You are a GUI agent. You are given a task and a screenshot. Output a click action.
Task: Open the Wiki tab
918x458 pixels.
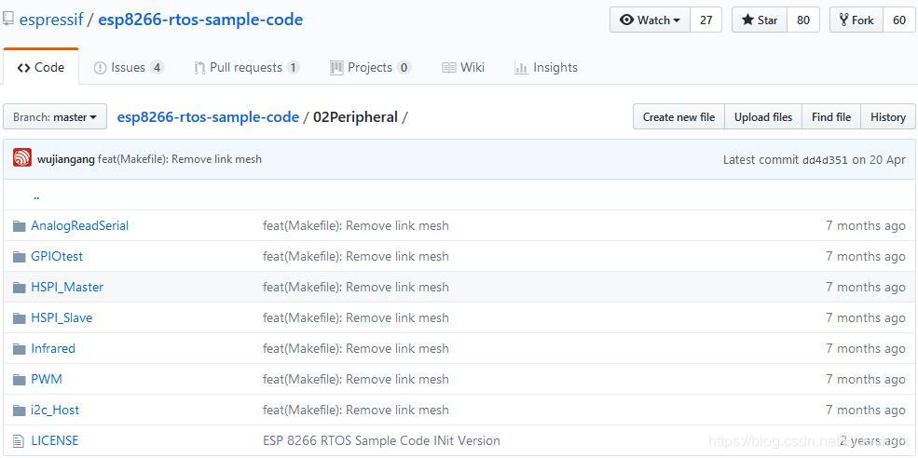point(463,67)
